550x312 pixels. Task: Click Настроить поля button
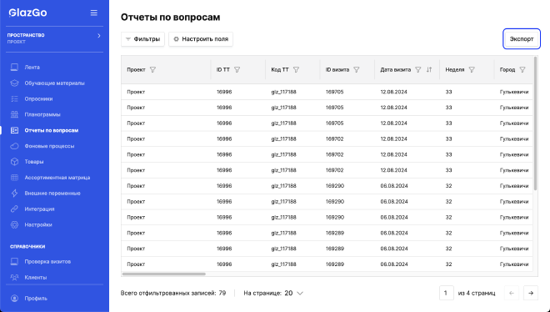pos(201,39)
